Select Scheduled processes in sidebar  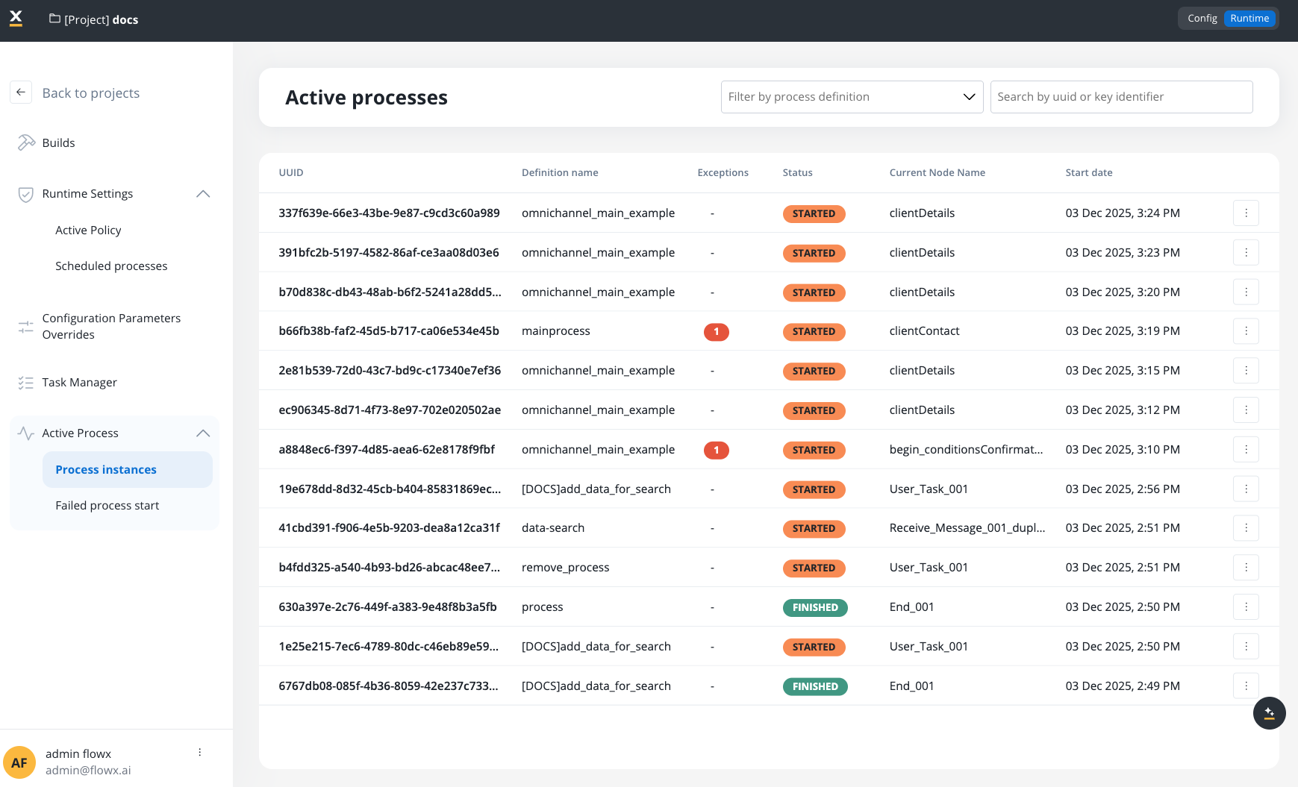tap(111, 266)
